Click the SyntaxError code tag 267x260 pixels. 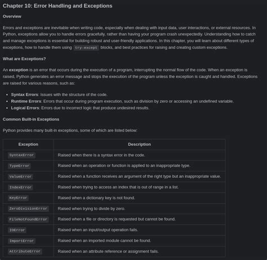[21, 155]
